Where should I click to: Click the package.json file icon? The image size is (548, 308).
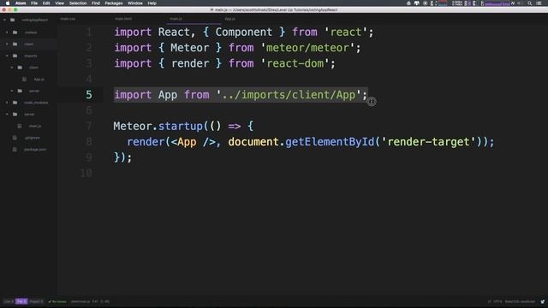coord(15,150)
